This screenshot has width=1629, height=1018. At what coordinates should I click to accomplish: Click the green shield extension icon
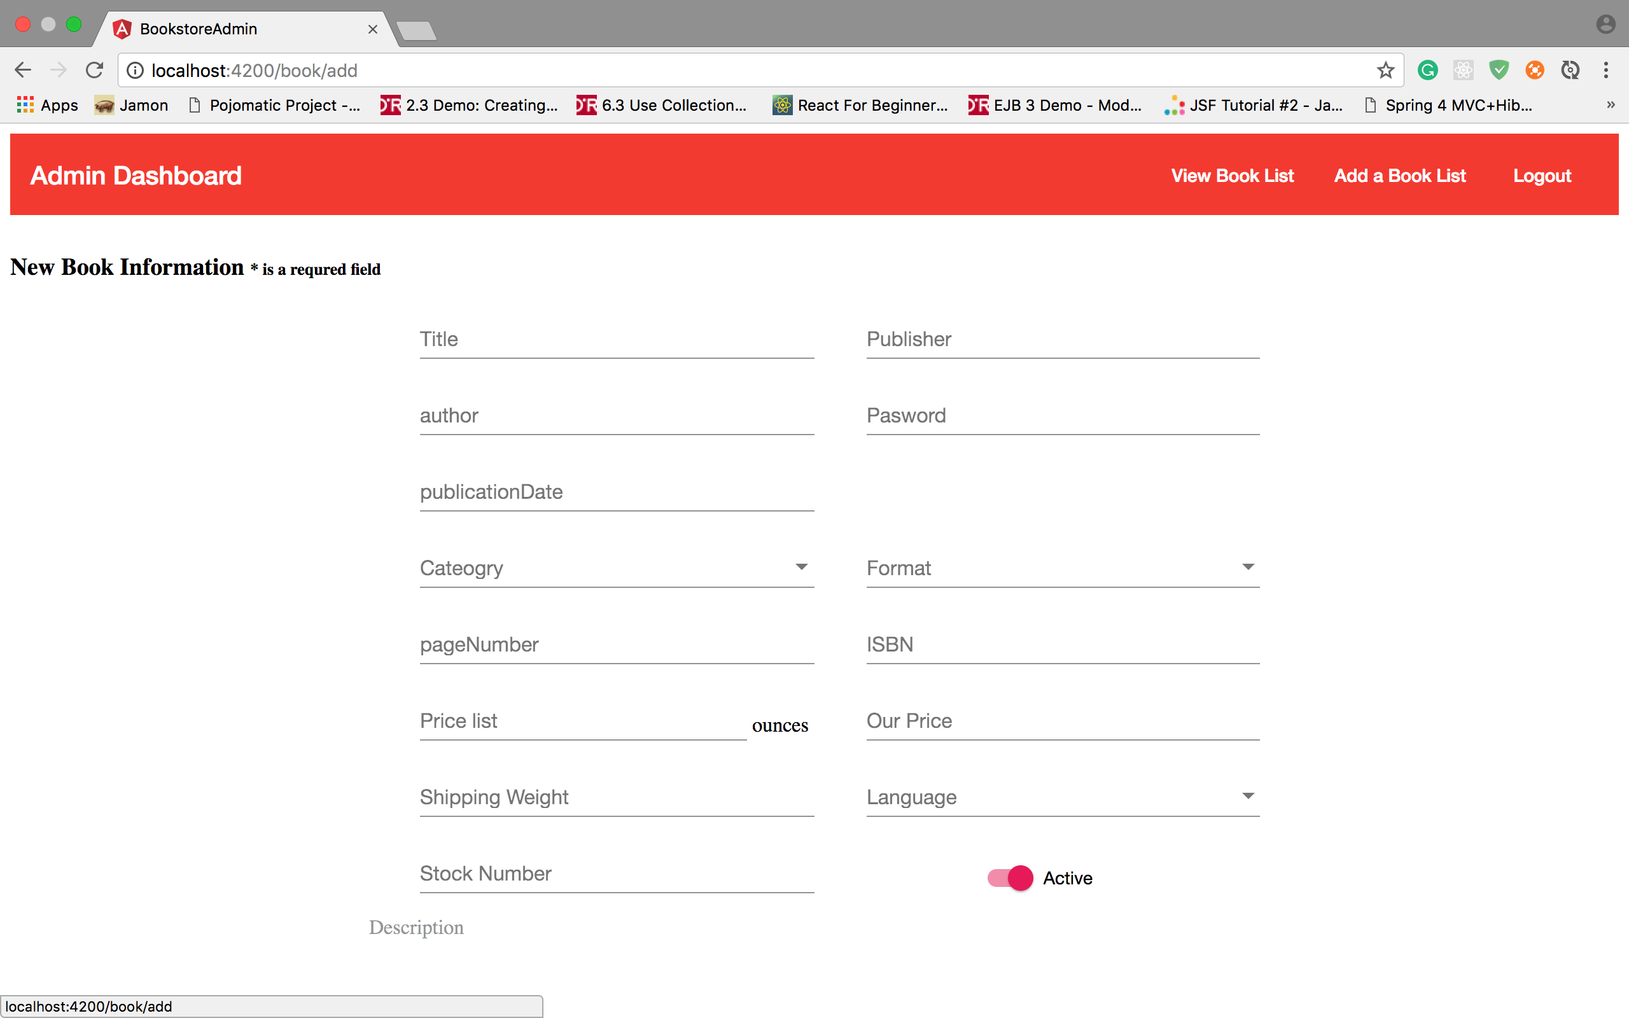click(x=1499, y=70)
